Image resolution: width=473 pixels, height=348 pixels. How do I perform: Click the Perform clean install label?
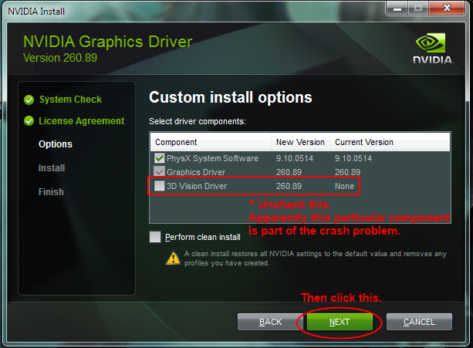[203, 238]
